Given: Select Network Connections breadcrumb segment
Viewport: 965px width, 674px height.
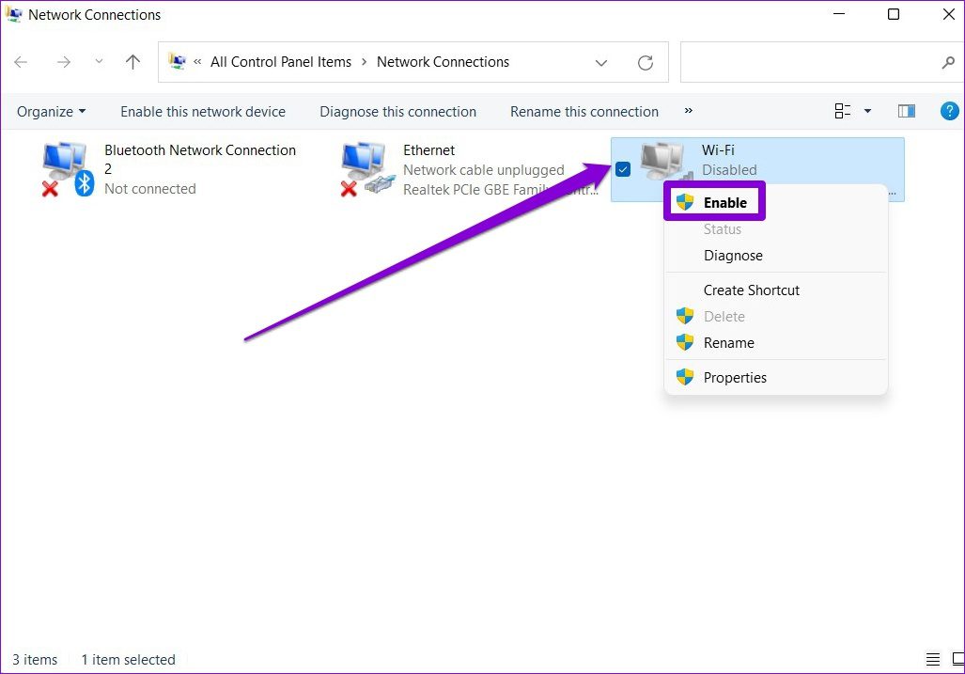Looking at the screenshot, I should pos(443,61).
